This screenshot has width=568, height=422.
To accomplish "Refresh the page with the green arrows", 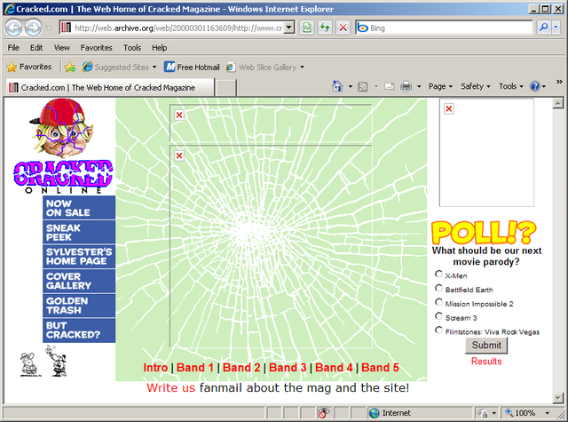I will tap(325, 28).
